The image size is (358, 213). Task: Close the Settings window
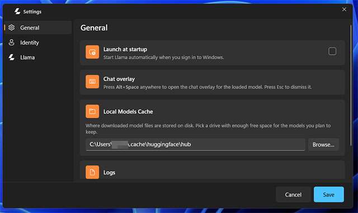(x=344, y=10)
